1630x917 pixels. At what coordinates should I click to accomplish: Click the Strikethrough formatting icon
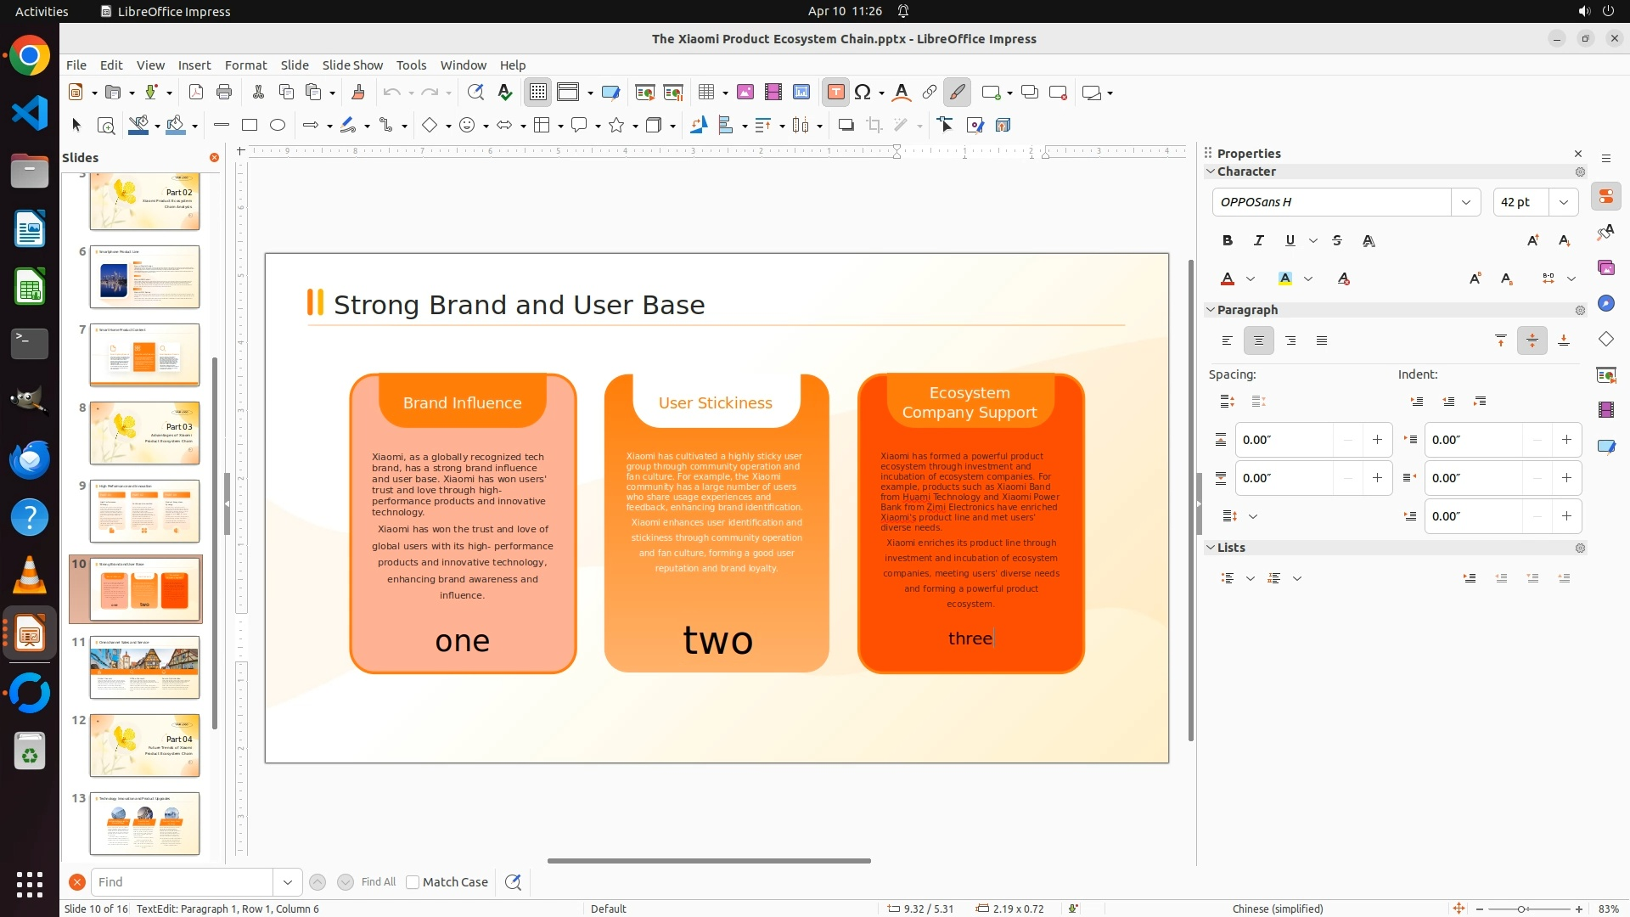click(x=1337, y=240)
